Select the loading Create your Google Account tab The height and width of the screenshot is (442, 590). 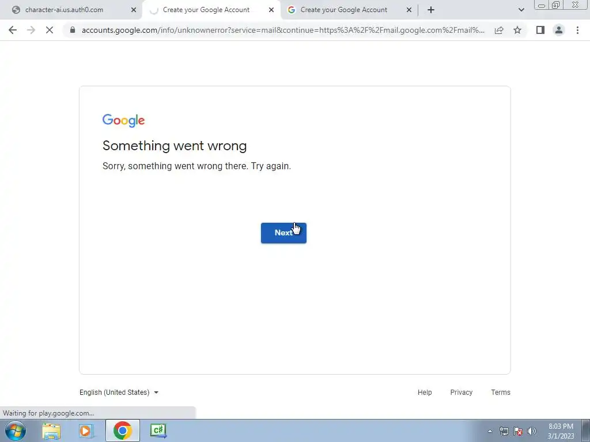(x=206, y=10)
